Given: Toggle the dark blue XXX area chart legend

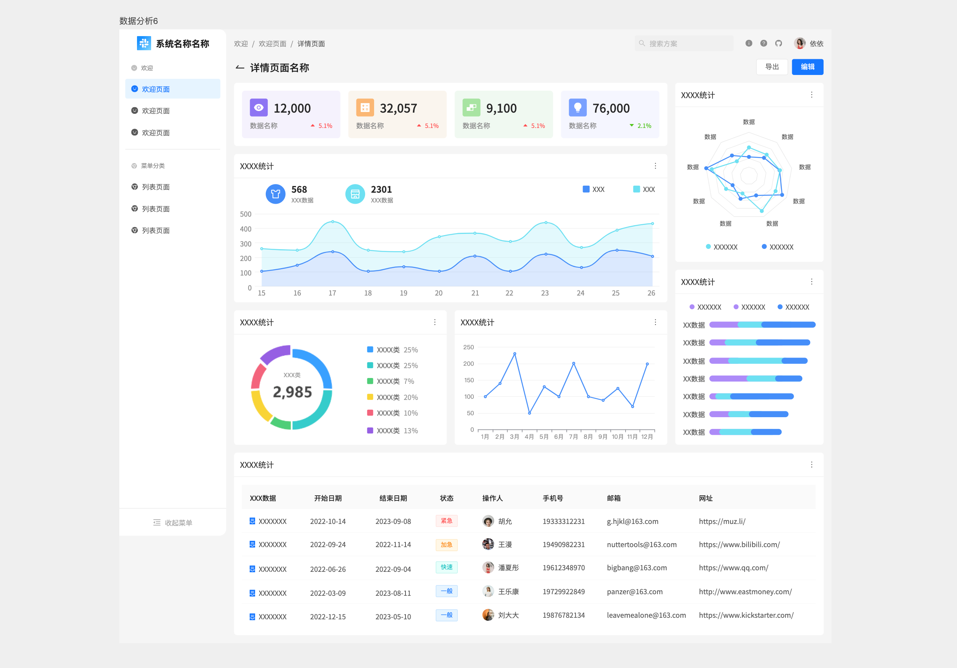Looking at the screenshot, I should click(x=593, y=189).
